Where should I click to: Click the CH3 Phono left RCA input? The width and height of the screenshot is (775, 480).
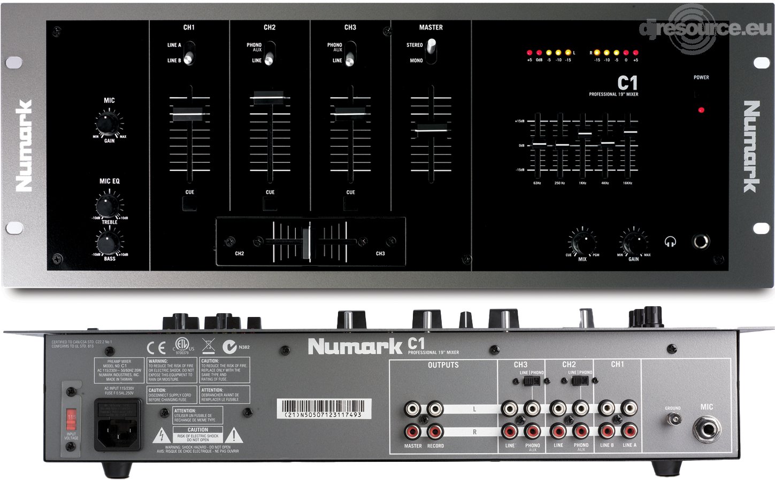point(532,409)
